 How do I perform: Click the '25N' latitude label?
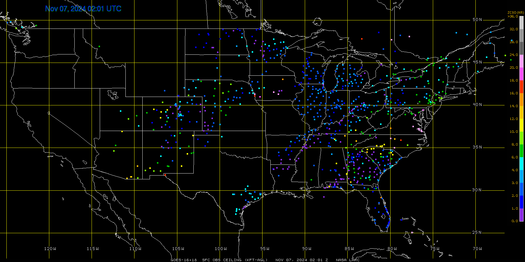click(x=477, y=232)
